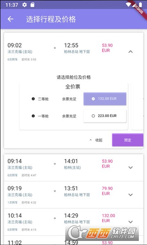Viewport: 147px width, 245px height.
Task: Select the 132.00 EUR second class fare
Action: coord(105,99)
